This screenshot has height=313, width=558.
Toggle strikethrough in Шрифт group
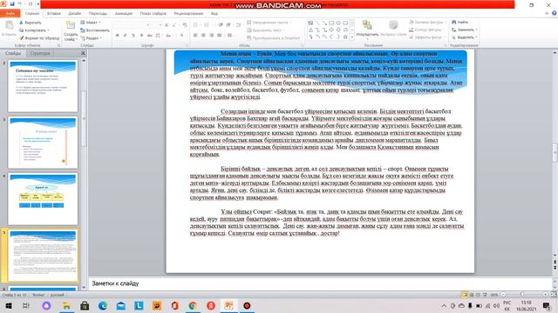pos(149,36)
